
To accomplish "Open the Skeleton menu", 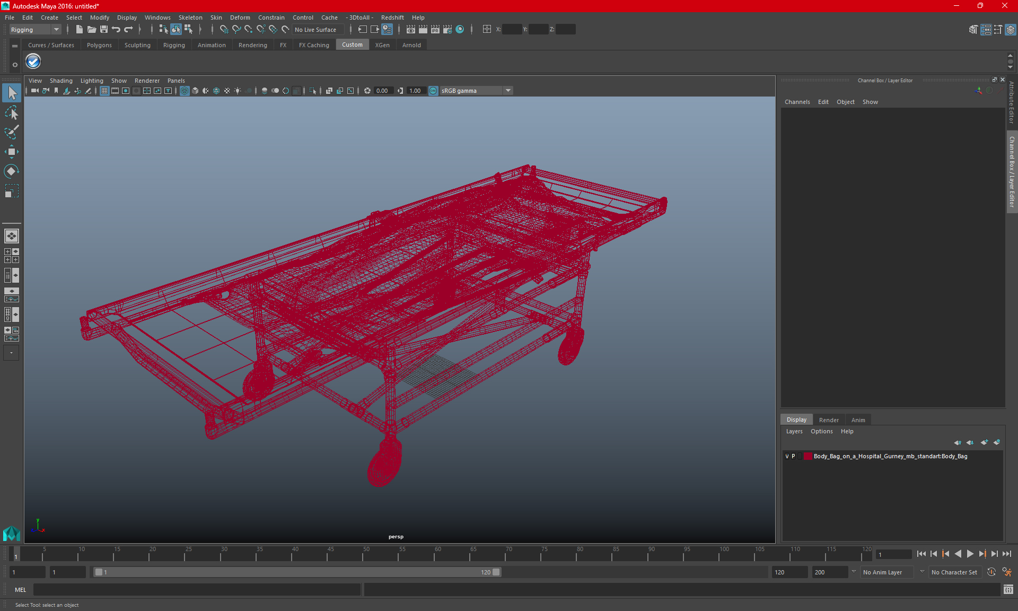I will [x=190, y=18].
